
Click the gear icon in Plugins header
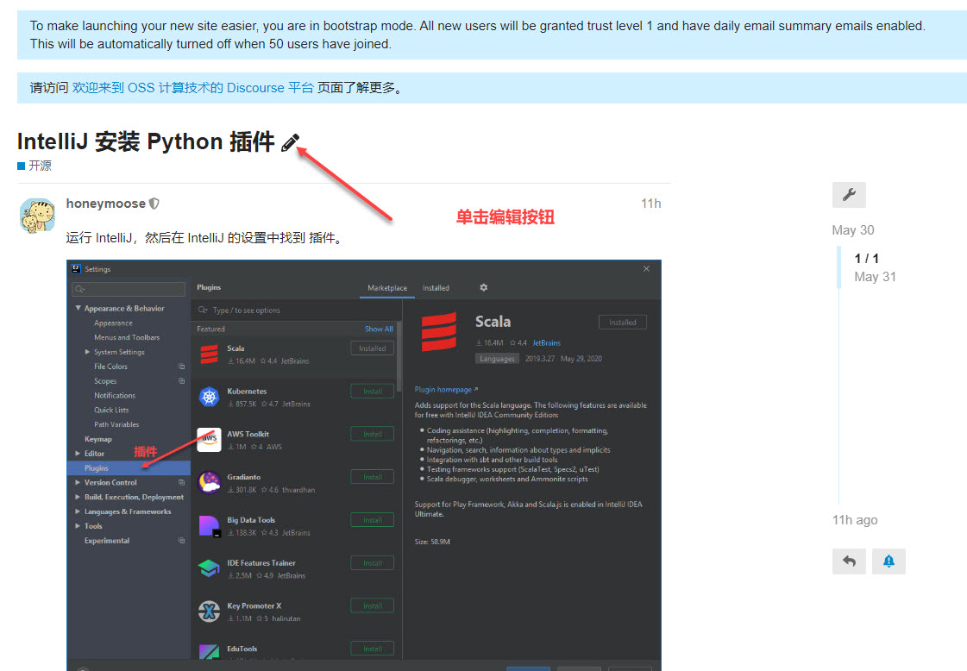(x=483, y=287)
